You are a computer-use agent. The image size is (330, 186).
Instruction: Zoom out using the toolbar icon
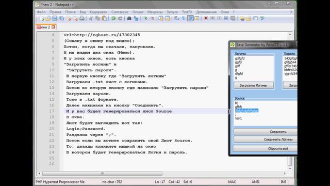152,19
